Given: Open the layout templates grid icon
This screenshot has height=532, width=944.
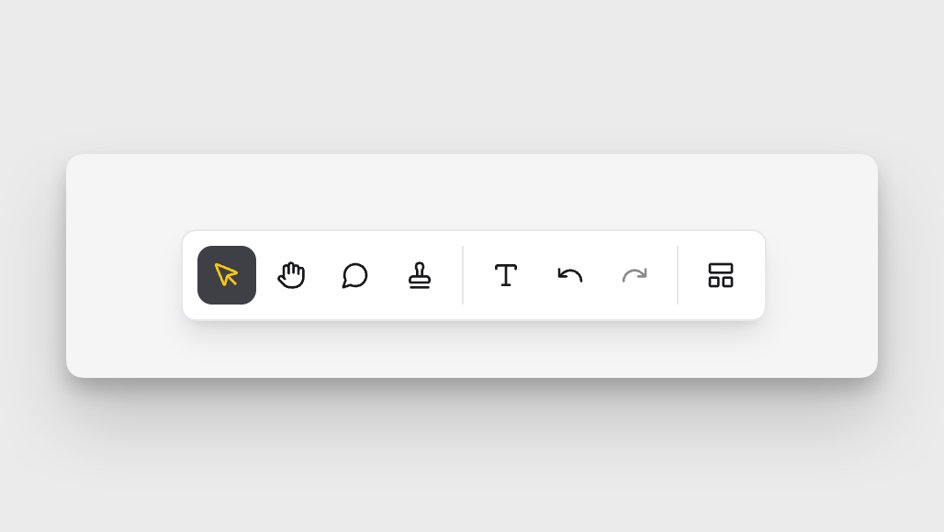Looking at the screenshot, I should tap(721, 275).
